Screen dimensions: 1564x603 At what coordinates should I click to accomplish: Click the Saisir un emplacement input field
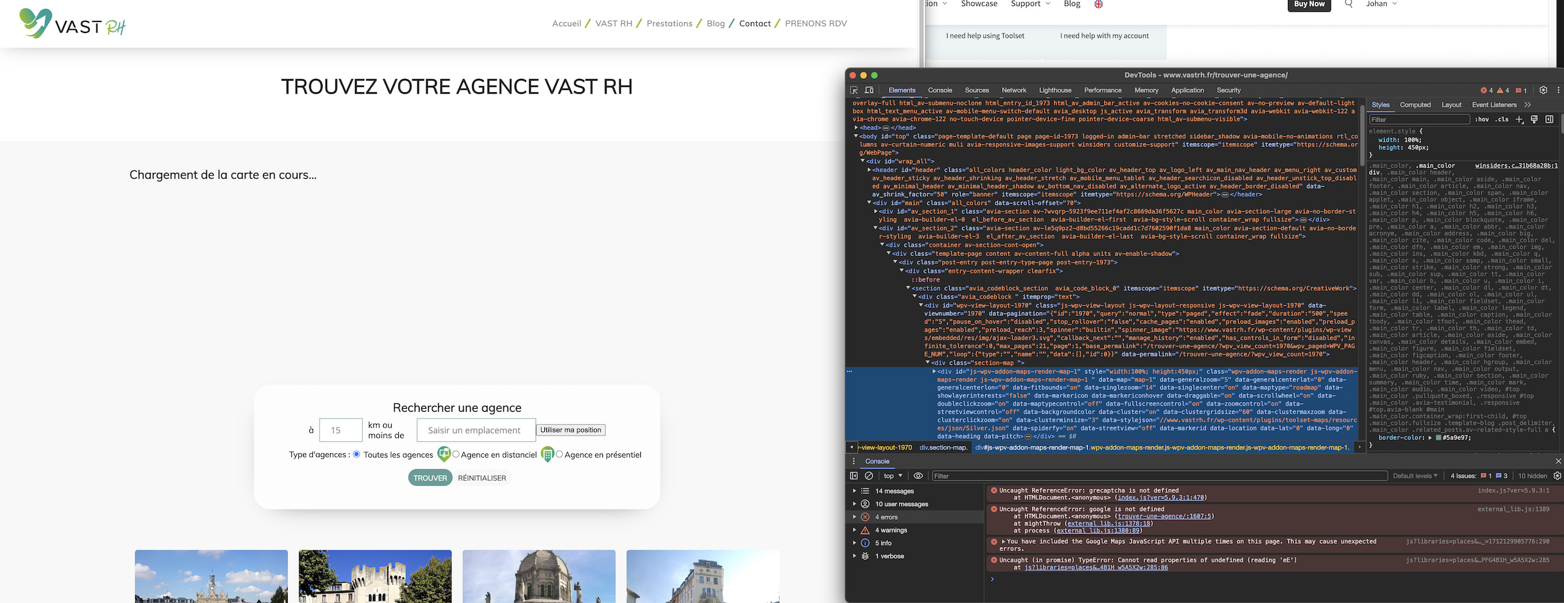coord(476,430)
